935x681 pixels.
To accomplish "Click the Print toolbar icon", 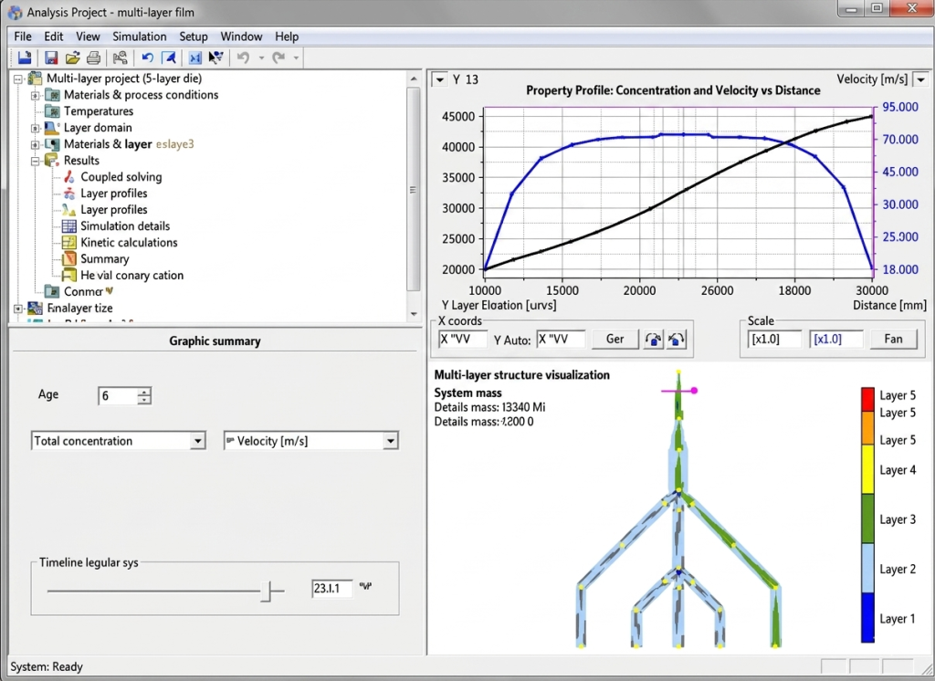I will (94, 58).
